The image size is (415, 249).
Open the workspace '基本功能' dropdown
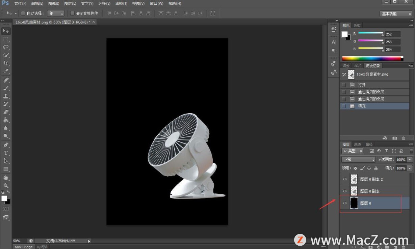click(396, 14)
